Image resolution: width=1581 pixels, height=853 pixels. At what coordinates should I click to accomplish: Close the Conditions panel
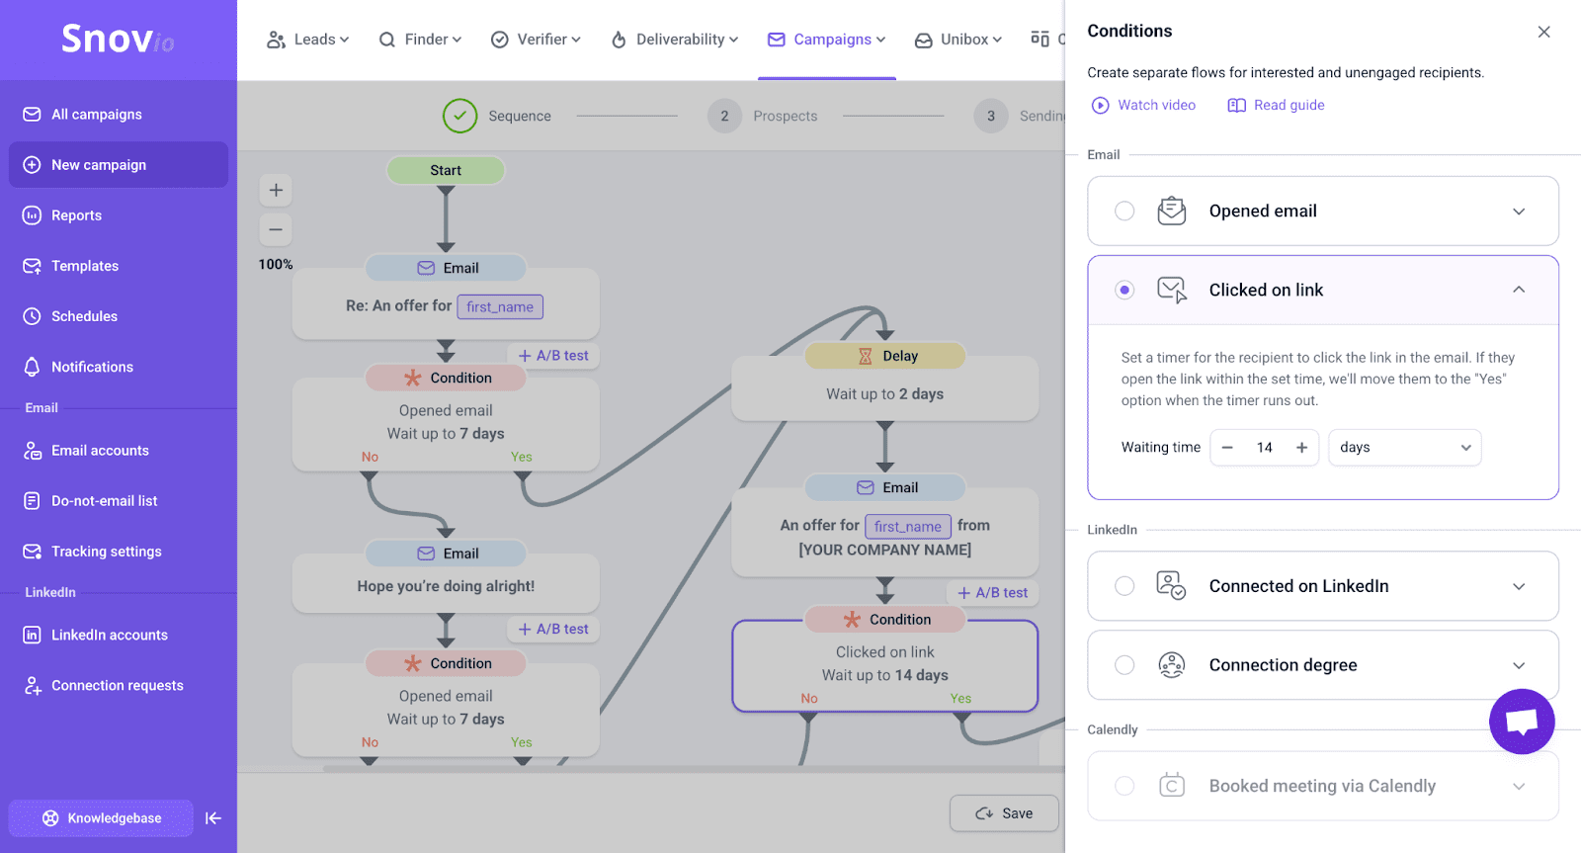click(x=1543, y=32)
